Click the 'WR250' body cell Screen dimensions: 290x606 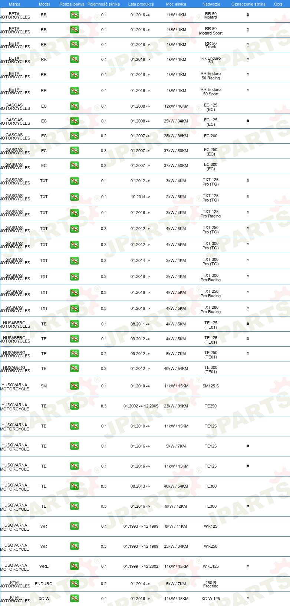(211, 546)
